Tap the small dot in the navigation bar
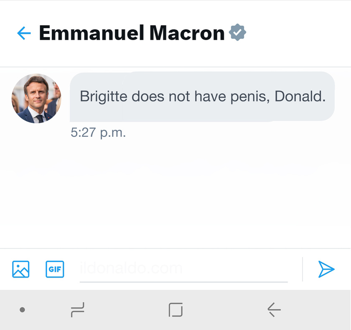351x330 pixels. pos(23,310)
